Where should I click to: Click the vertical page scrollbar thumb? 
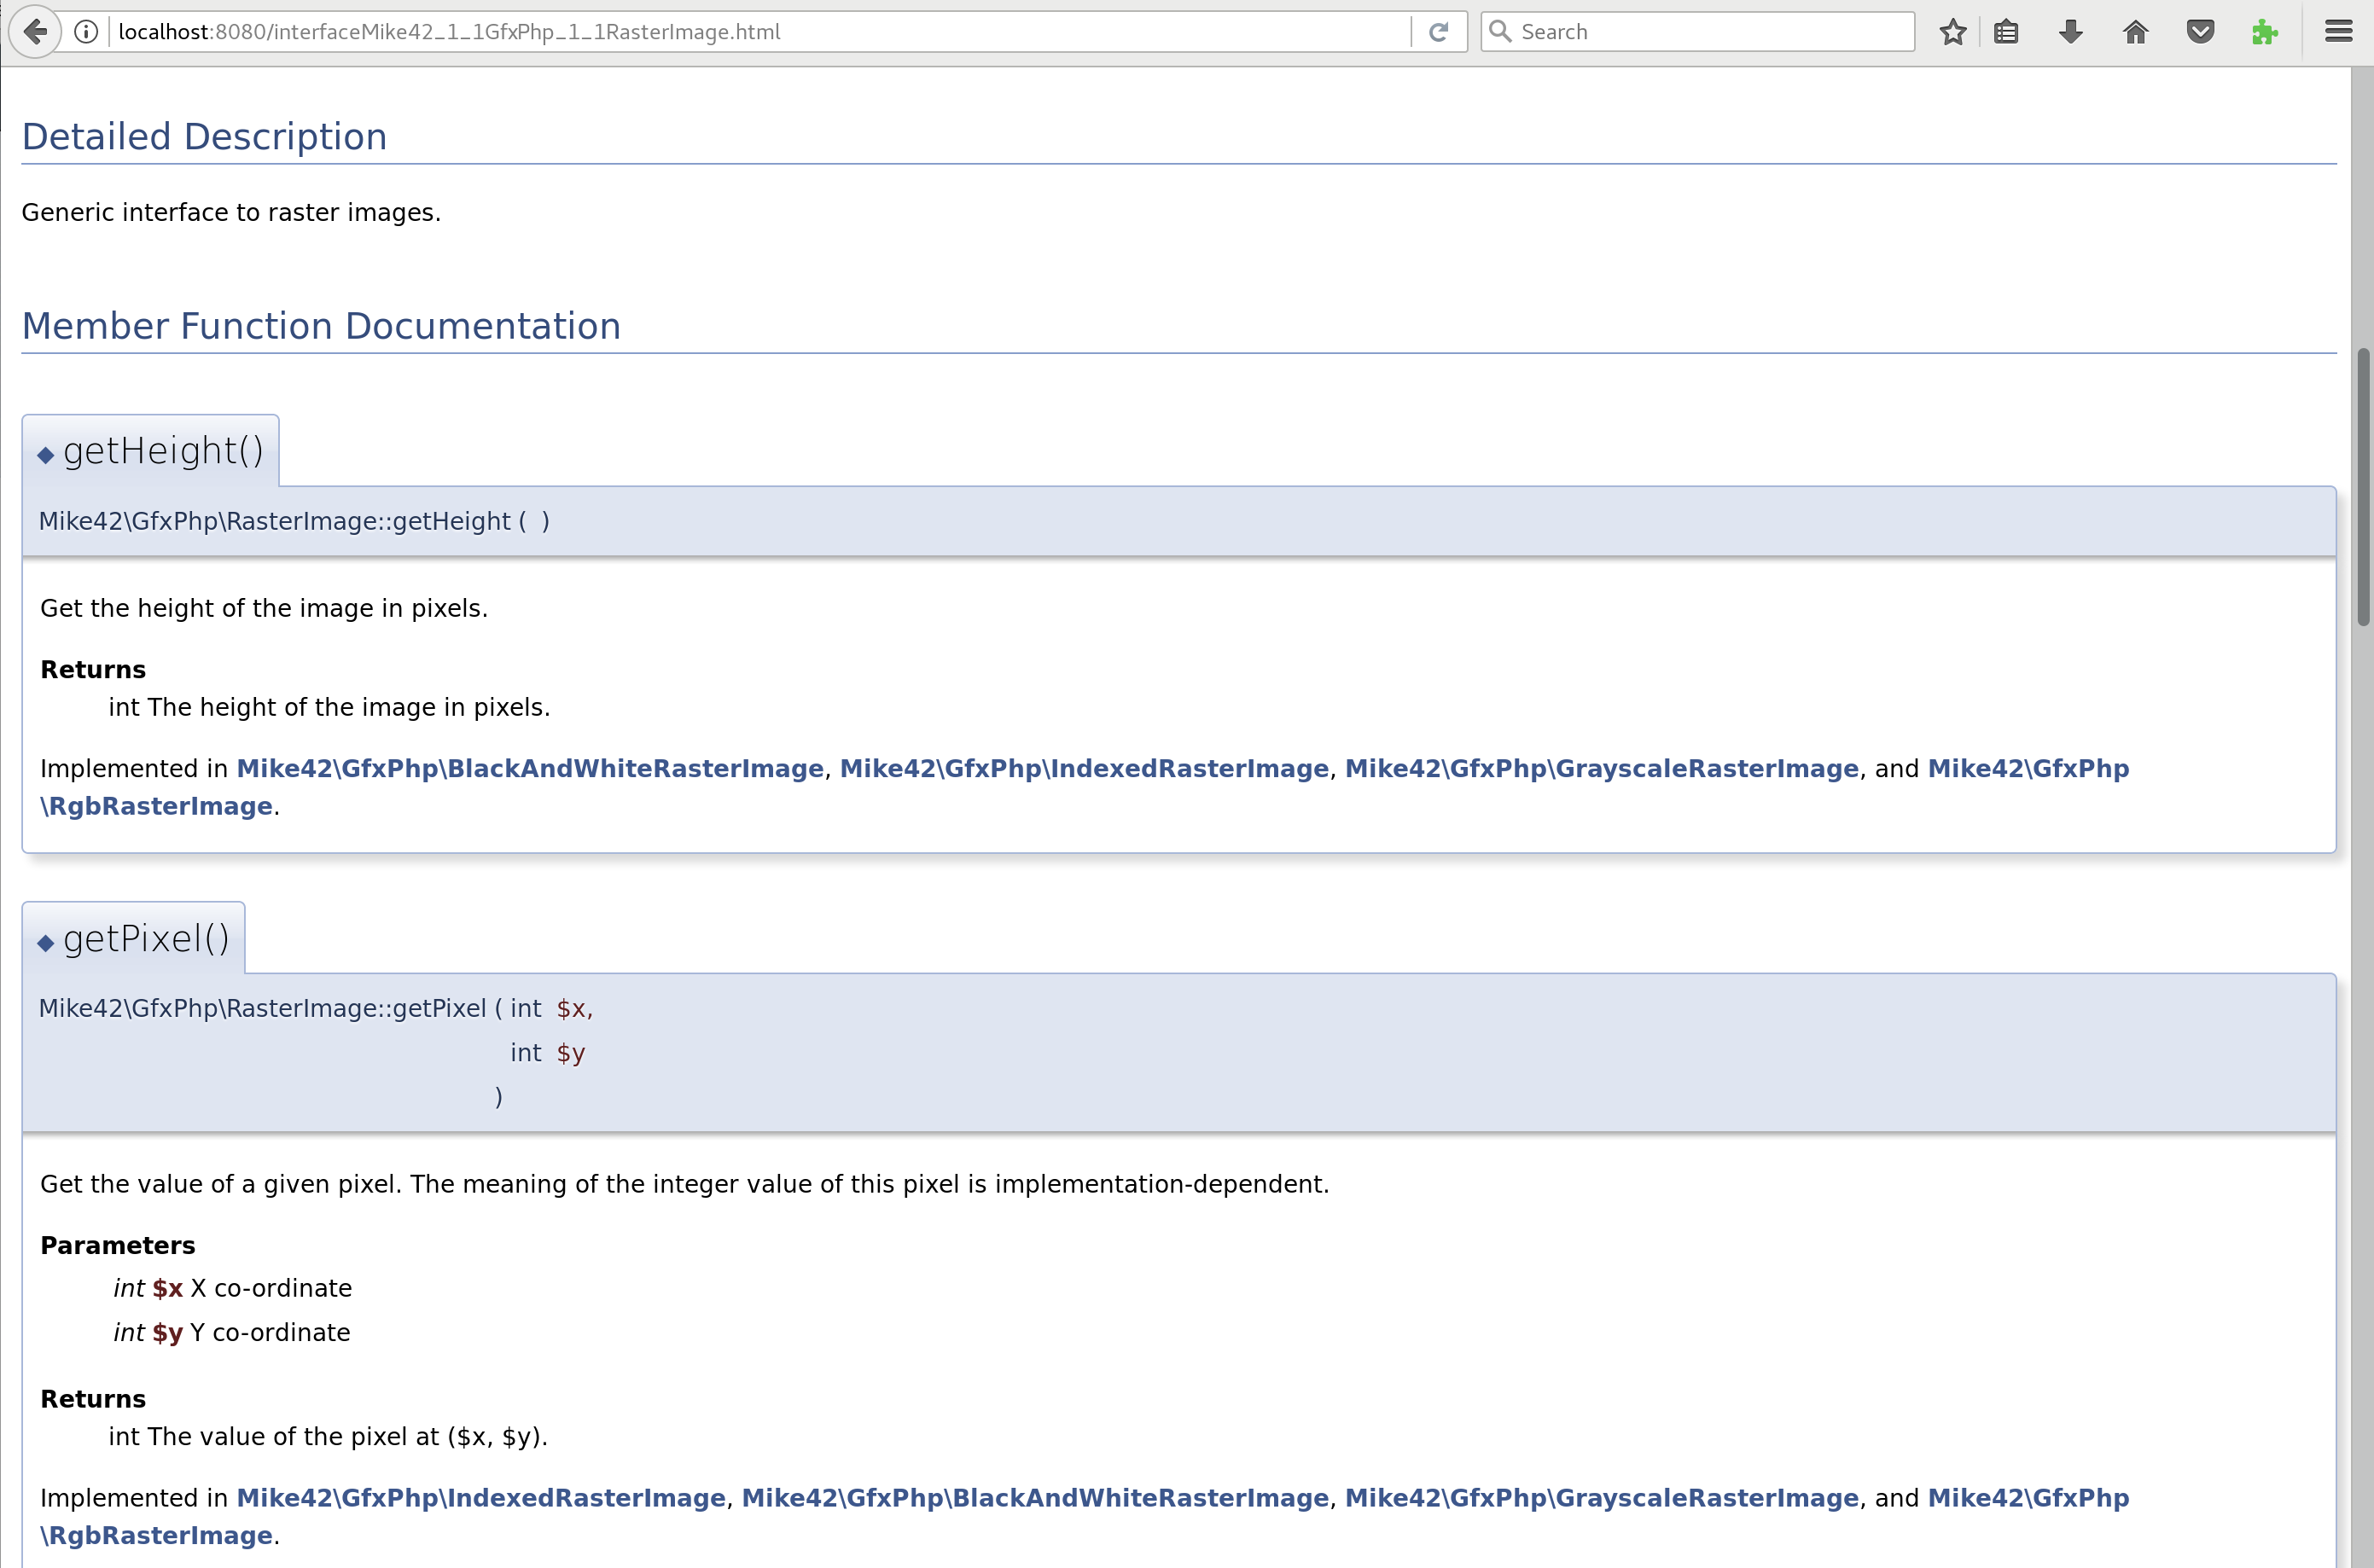coord(2363,487)
